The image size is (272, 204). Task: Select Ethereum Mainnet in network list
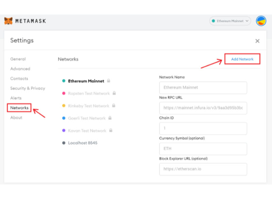point(86,81)
